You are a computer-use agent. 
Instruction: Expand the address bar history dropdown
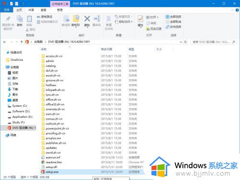(181, 42)
